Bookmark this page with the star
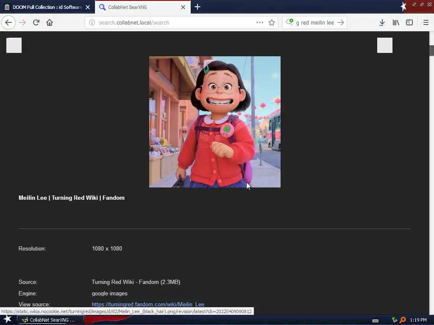434x325 pixels. (272, 22)
